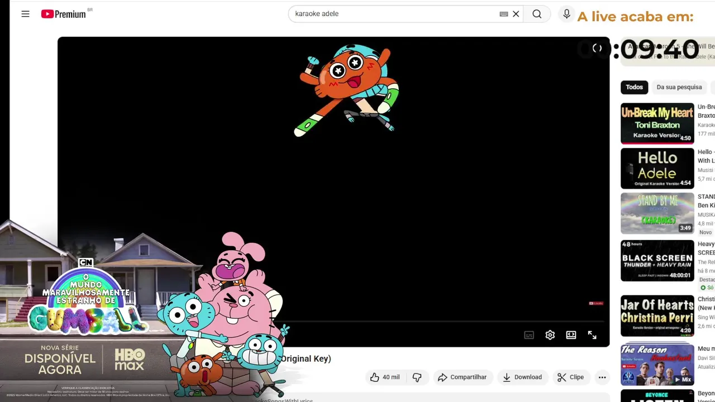
Task: Start voice search with the microphone
Action: [x=566, y=14]
